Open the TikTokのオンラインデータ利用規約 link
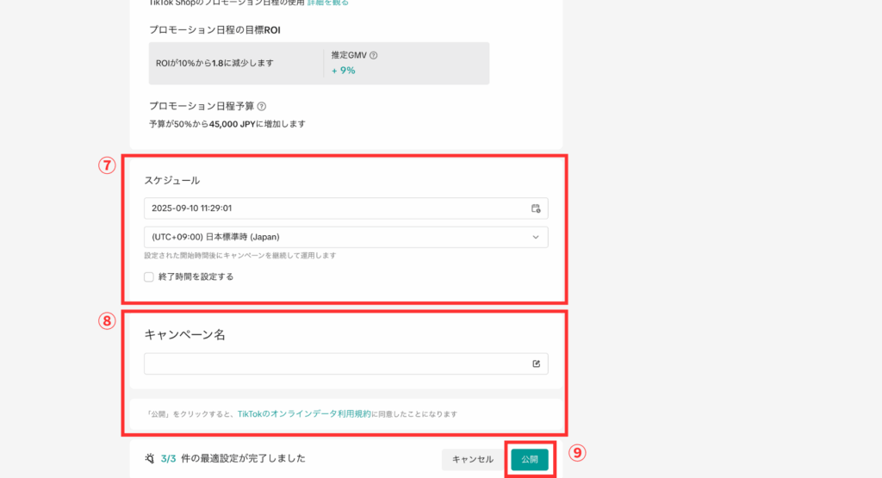The image size is (882, 478). 304,414
